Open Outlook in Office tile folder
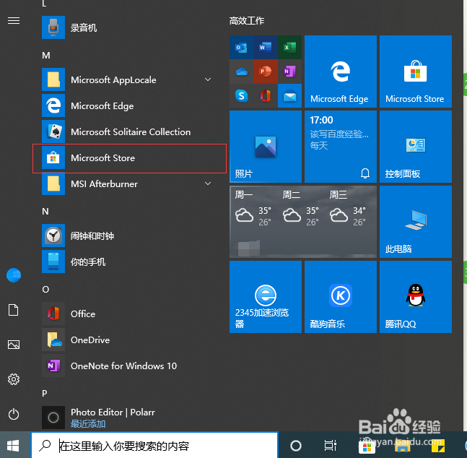This screenshot has width=467, height=458. pyautogui.click(x=241, y=48)
